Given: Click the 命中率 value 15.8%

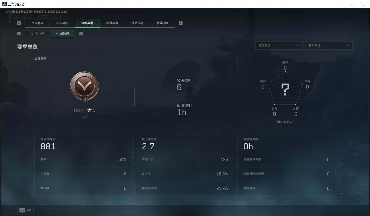Looking at the screenshot, I should tap(222, 174).
